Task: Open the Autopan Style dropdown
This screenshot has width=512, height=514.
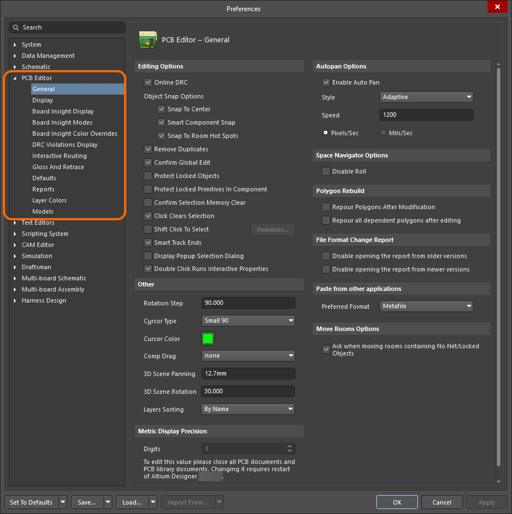Action: (x=426, y=97)
